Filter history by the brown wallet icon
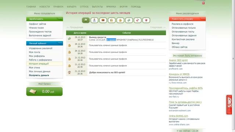The height and width of the screenshot is (132, 235). click(103, 20)
